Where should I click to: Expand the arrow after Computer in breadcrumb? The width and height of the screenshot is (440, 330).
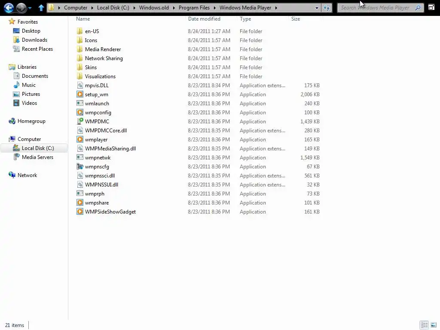tap(92, 8)
